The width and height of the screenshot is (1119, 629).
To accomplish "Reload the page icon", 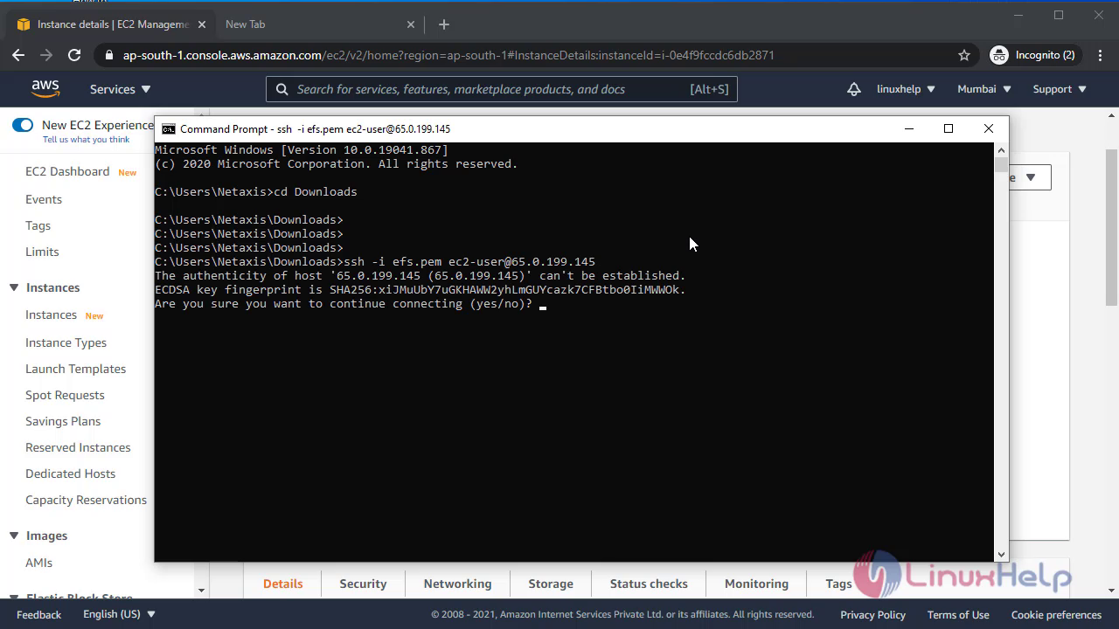I will [74, 55].
